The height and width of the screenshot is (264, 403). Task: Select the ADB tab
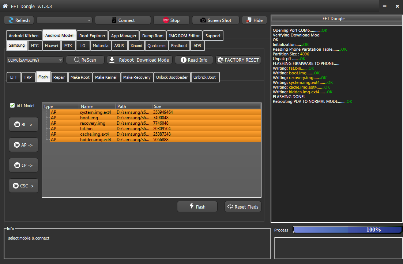[197, 45]
